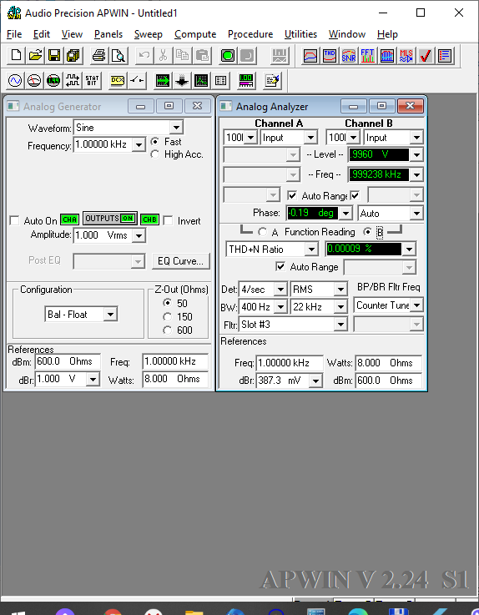Open the Sweep menu

pos(149,34)
